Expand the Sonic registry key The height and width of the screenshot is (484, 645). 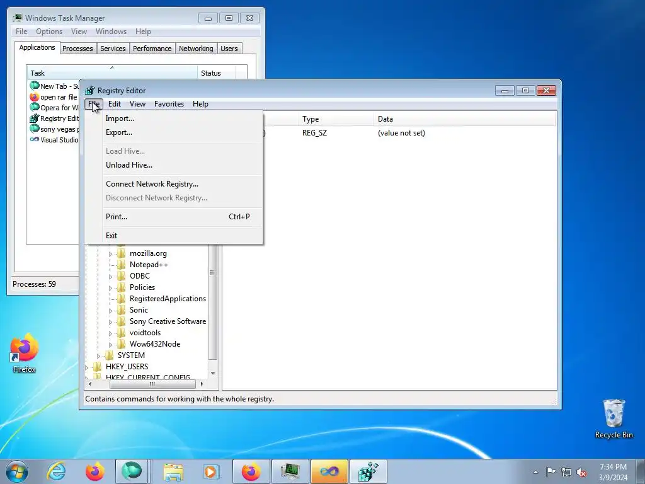pos(110,311)
